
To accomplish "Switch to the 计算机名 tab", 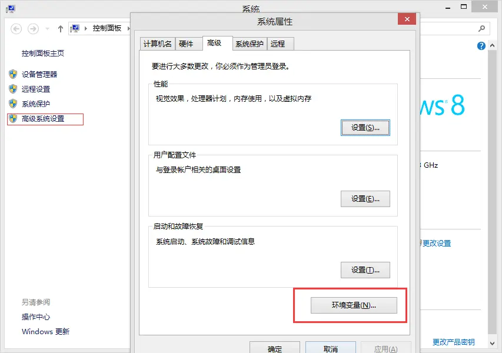I will (x=158, y=44).
